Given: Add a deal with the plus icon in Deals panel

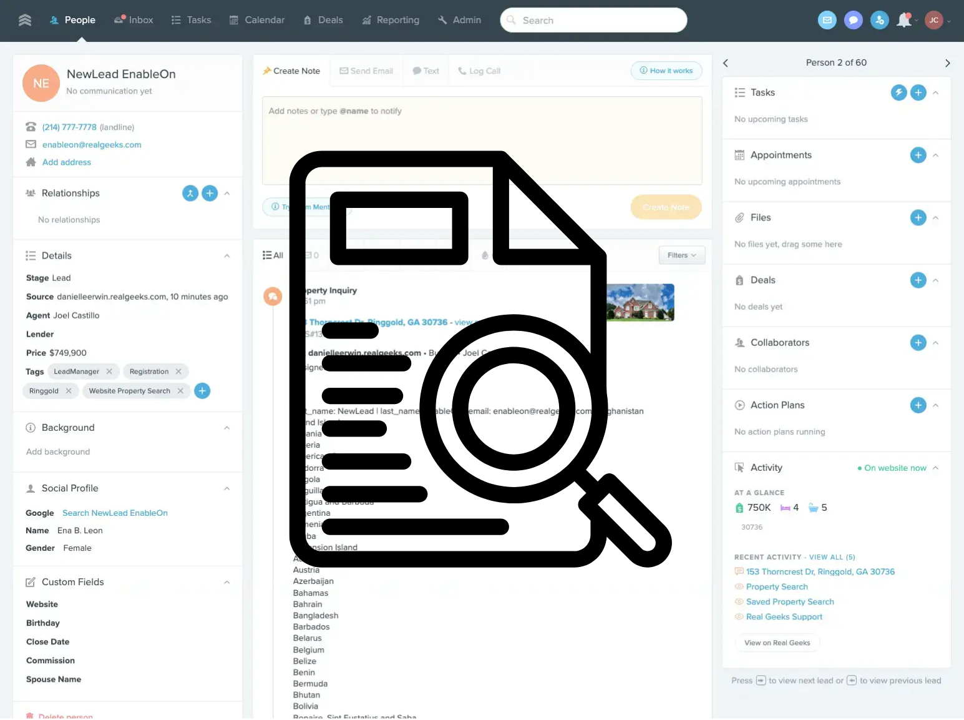Looking at the screenshot, I should [x=918, y=280].
